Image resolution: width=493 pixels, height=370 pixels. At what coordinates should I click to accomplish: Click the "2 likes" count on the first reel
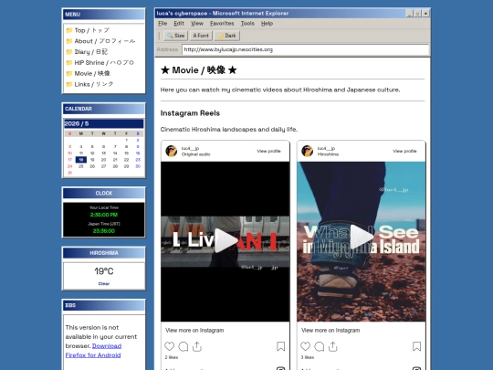[172, 357]
